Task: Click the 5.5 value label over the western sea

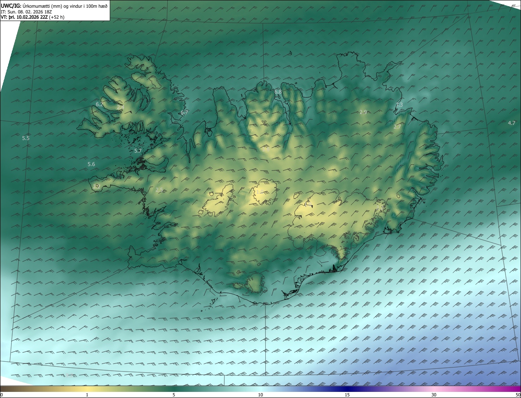Action: (x=26, y=138)
